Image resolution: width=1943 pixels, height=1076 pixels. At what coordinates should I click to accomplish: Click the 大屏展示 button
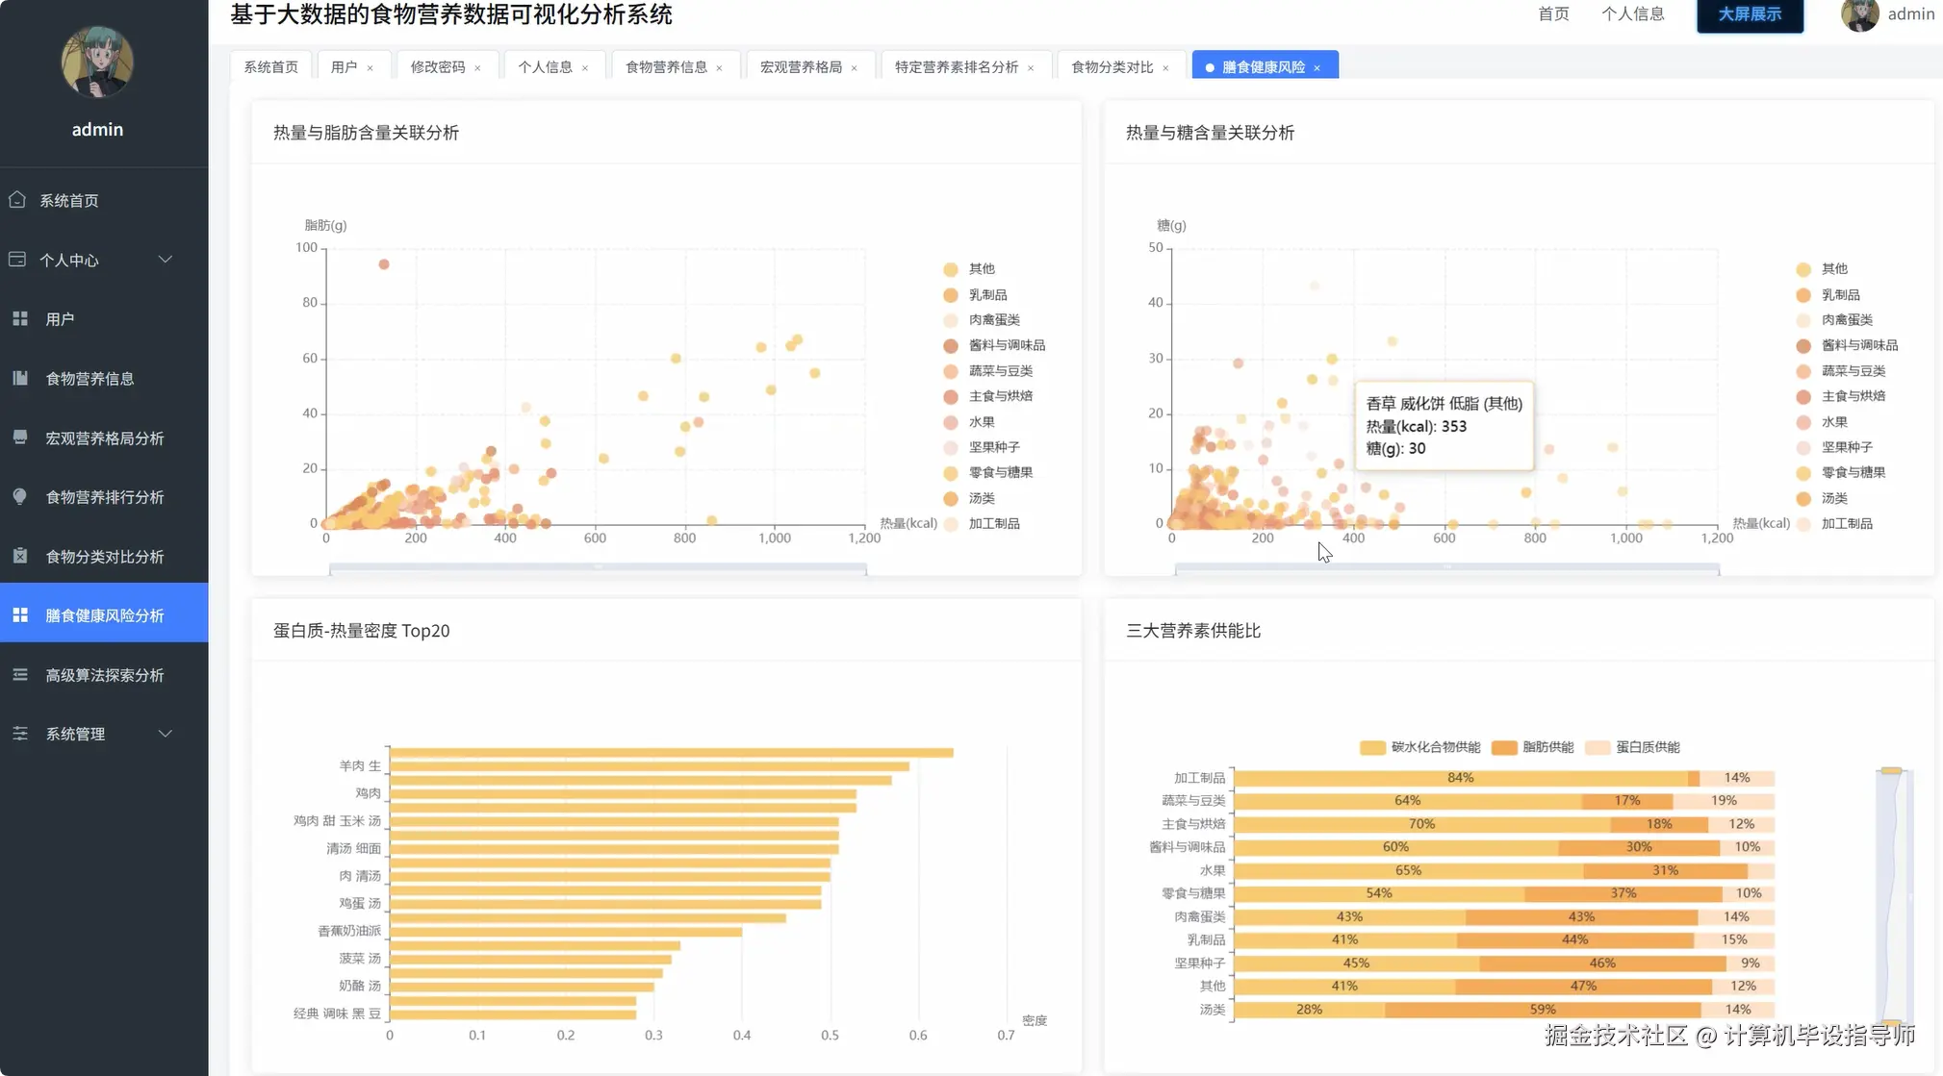(1749, 14)
